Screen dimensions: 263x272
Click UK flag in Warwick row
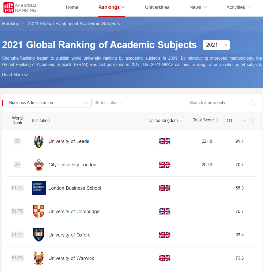165,258
